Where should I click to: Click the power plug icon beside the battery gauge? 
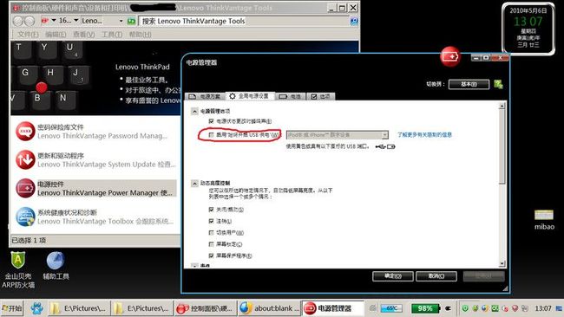coord(449,308)
